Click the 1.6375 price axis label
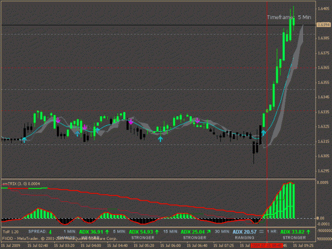The height and width of the screenshot is (249, 332). 324,53
